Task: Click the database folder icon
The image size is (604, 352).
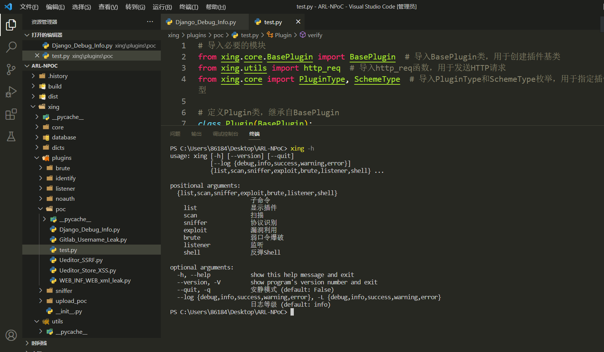Action: point(46,137)
